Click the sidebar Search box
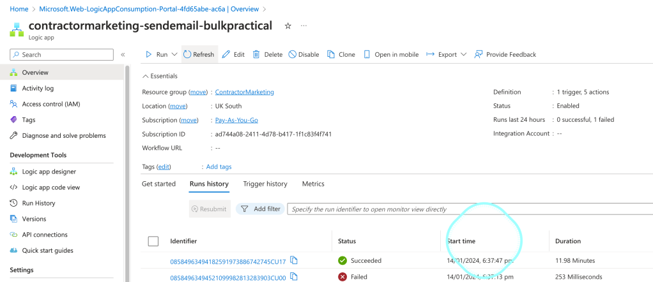This screenshot has width=653, height=282. point(61,54)
